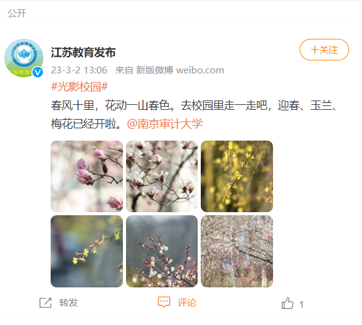Viewport: 362px width, 325px height.
Task: Open the #光影校园# hashtag topic
Action: point(79,87)
